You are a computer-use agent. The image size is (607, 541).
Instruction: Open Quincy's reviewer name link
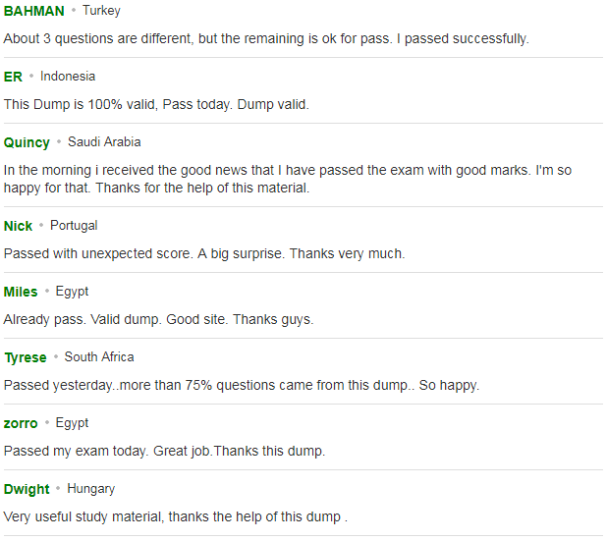[x=27, y=142]
